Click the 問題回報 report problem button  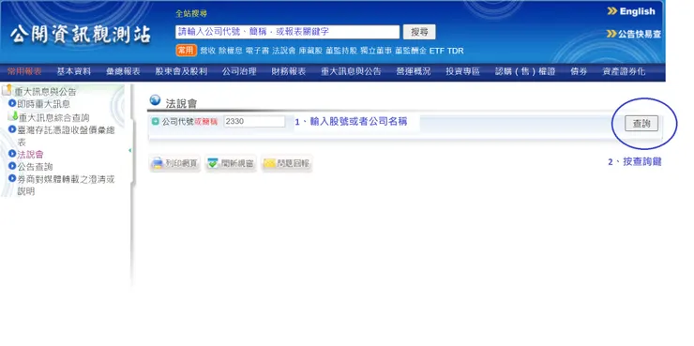(x=287, y=164)
